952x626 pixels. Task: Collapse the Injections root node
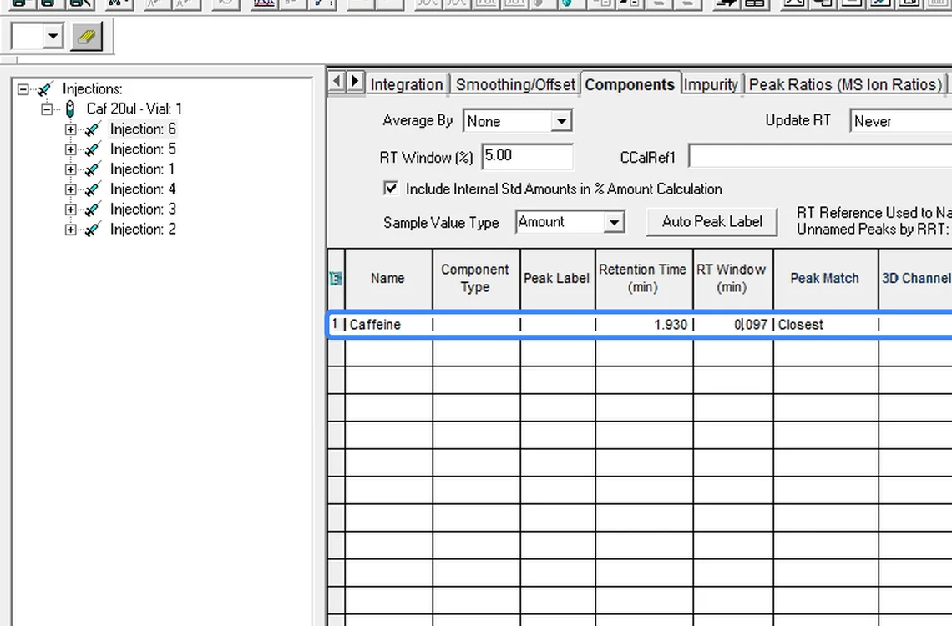click(23, 90)
